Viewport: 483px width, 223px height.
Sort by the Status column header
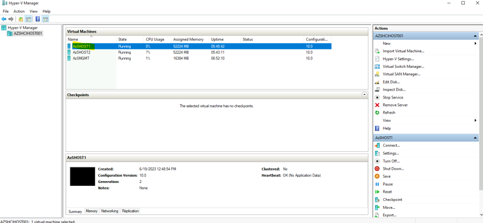pyautogui.click(x=273, y=40)
